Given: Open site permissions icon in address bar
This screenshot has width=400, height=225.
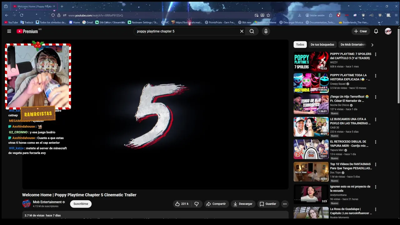Looking at the screenshot, I should pyautogui.click(x=65, y=15).
